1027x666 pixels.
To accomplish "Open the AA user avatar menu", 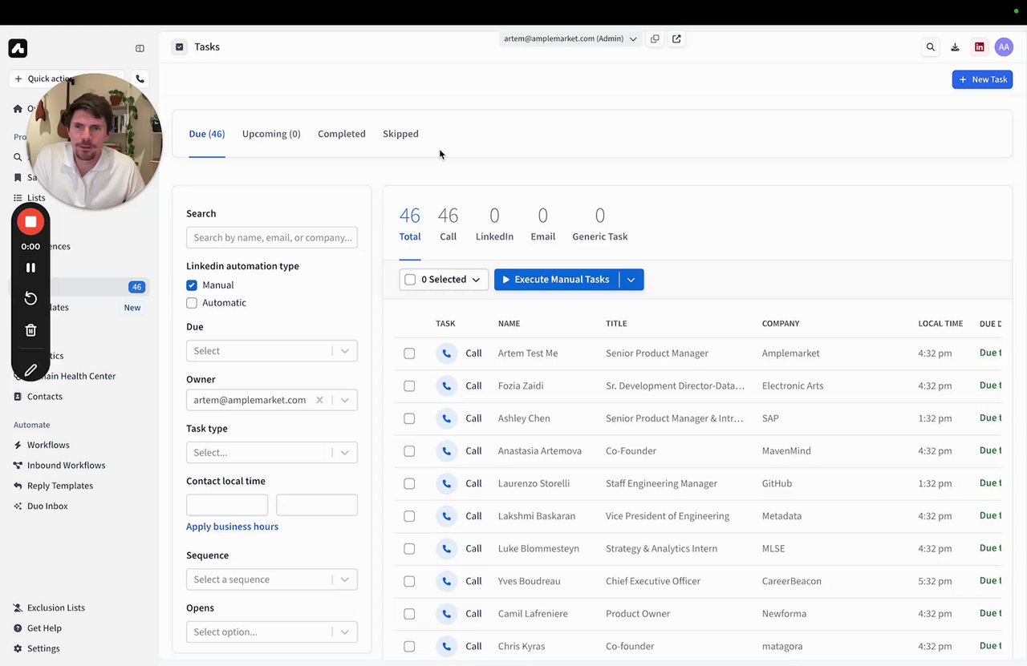I will 1004,47.
